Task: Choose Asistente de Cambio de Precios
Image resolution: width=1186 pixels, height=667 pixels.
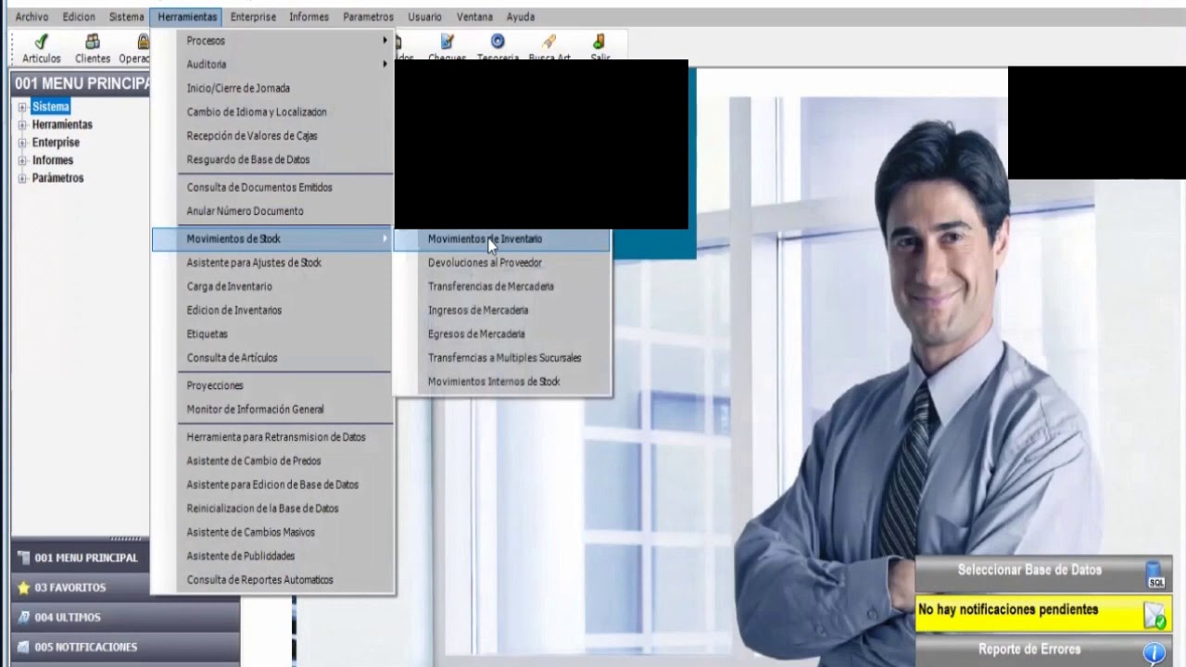Action: pos(273,461)
